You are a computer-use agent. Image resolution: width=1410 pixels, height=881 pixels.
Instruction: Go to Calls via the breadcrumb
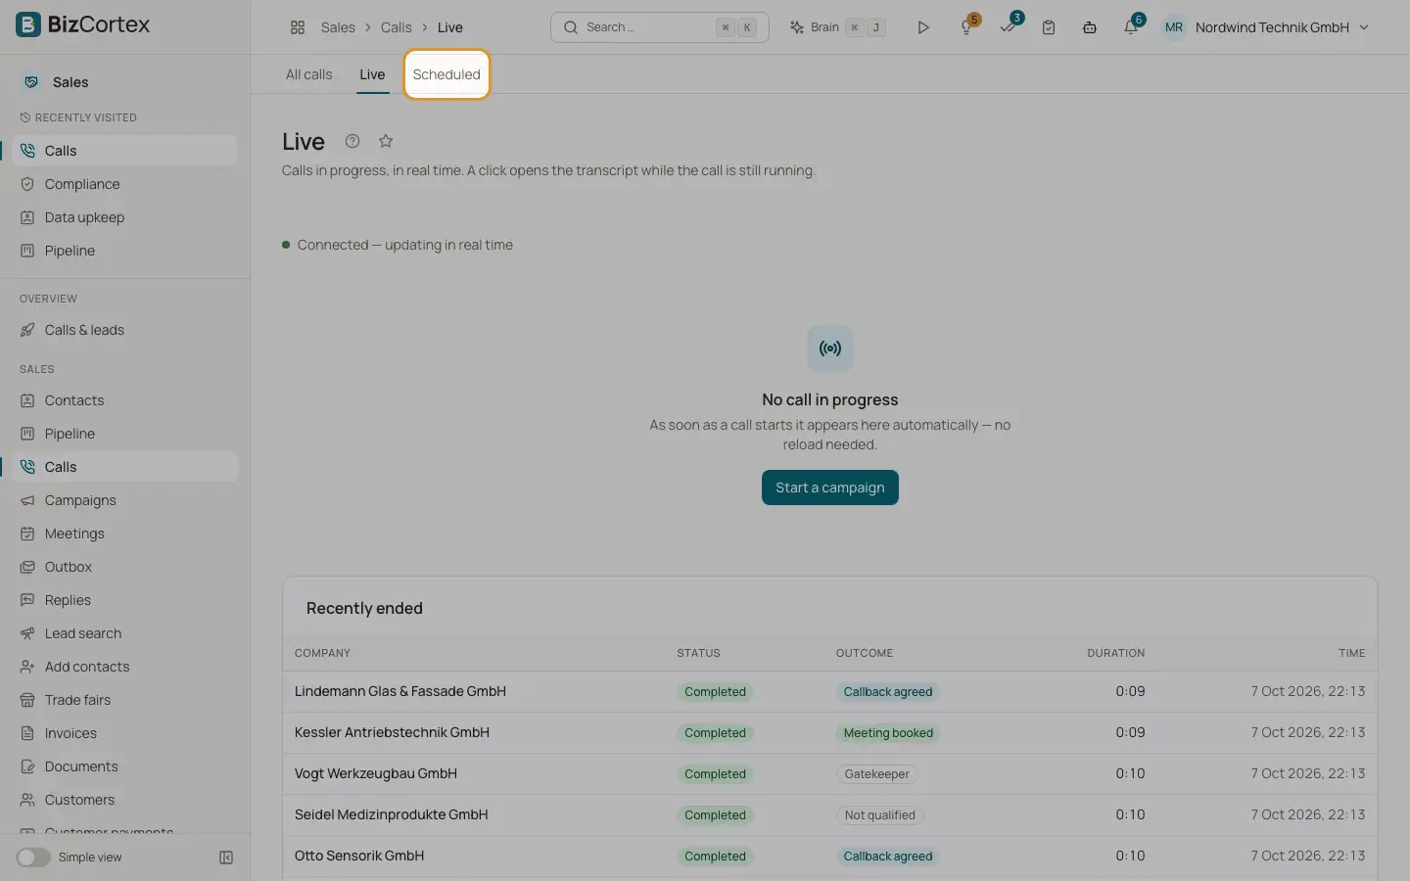(x=396, y=27)
